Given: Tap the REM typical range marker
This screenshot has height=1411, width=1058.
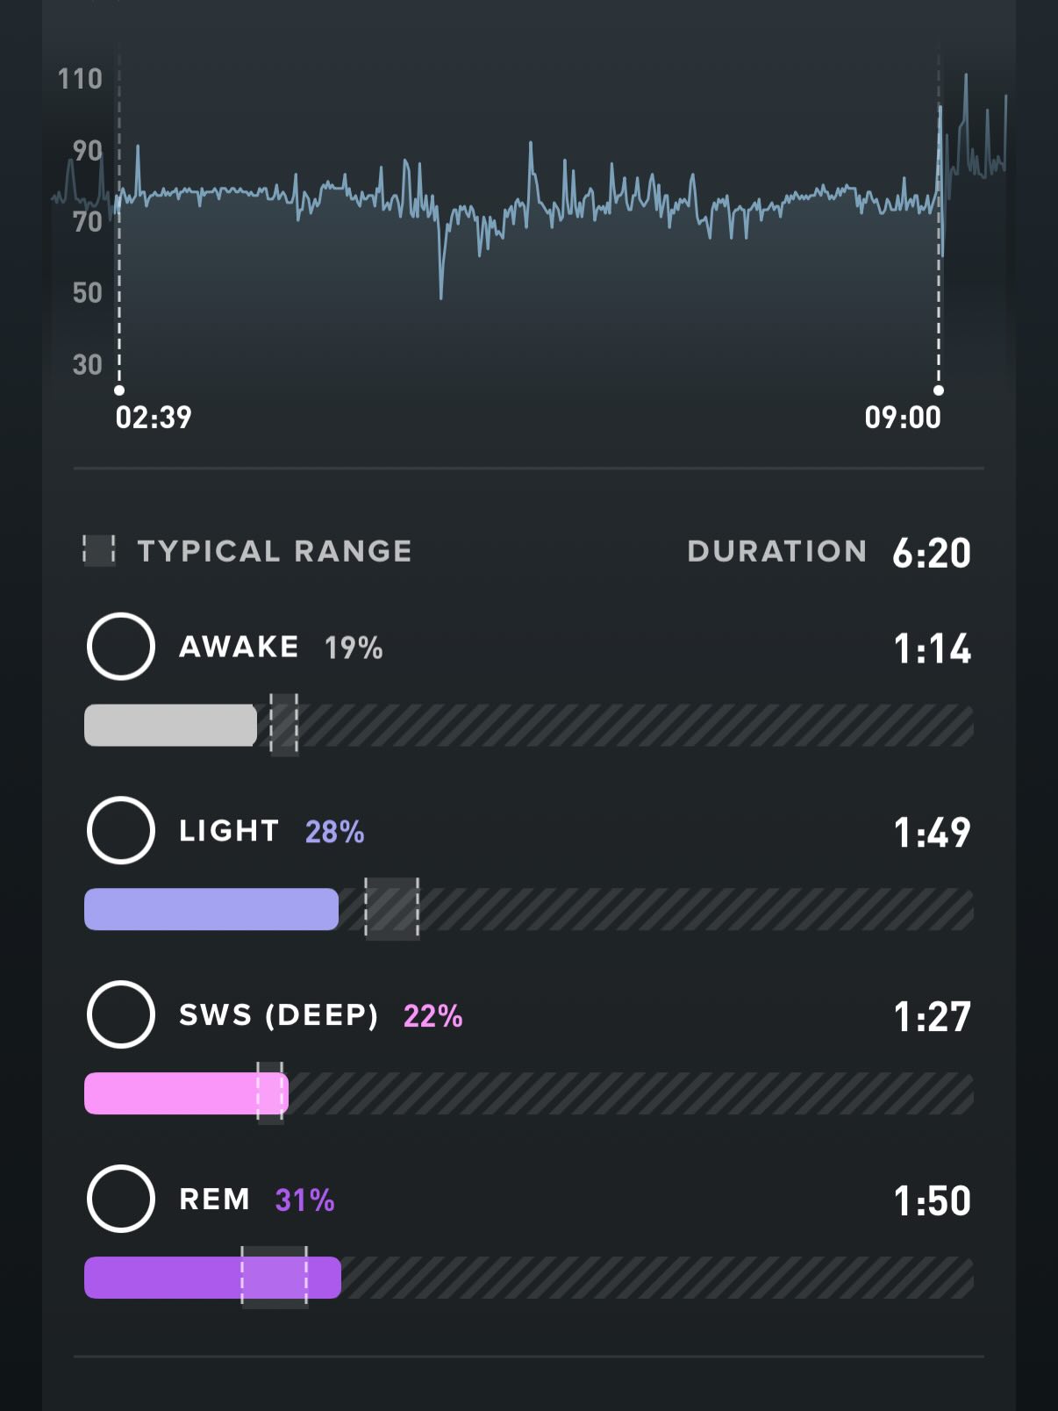Looking at the screenshot, I should pyautogui.click(x=275, y=1278).
